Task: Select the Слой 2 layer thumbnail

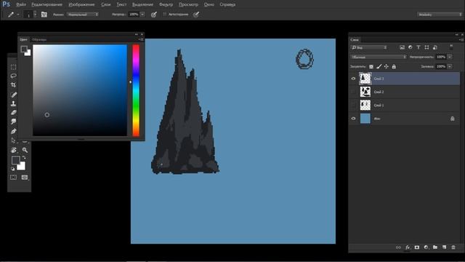Action: (365, 92)
